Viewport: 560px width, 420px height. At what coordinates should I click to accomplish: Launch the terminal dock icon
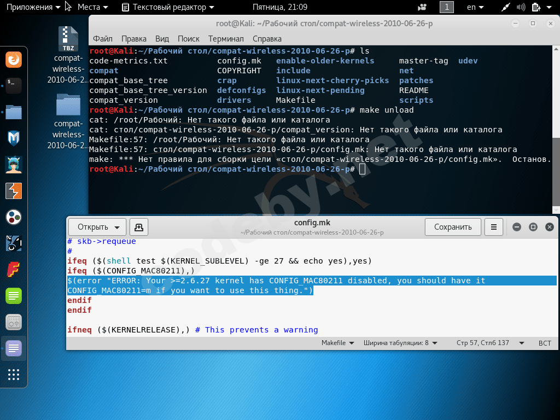(x=14, y=86)
